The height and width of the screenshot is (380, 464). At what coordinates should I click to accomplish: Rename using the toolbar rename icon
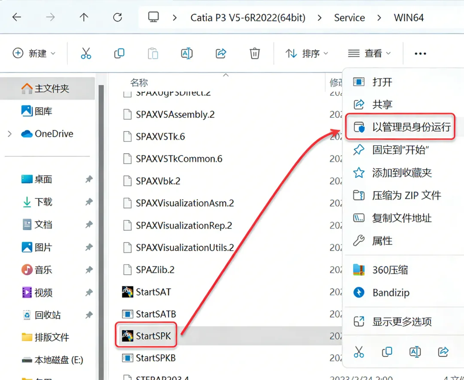187,53
